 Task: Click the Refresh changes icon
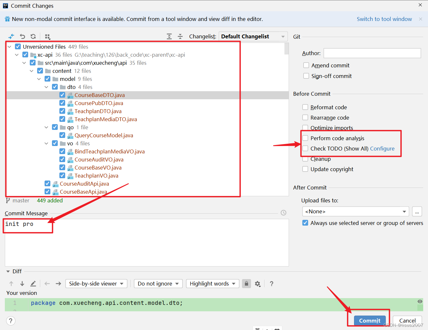pos(33,36)
